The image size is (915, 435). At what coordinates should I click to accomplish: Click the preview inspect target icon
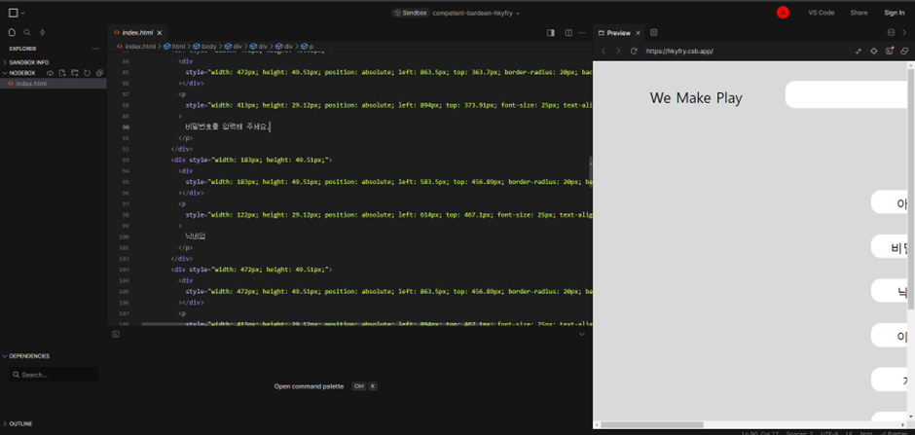point(873,52)
